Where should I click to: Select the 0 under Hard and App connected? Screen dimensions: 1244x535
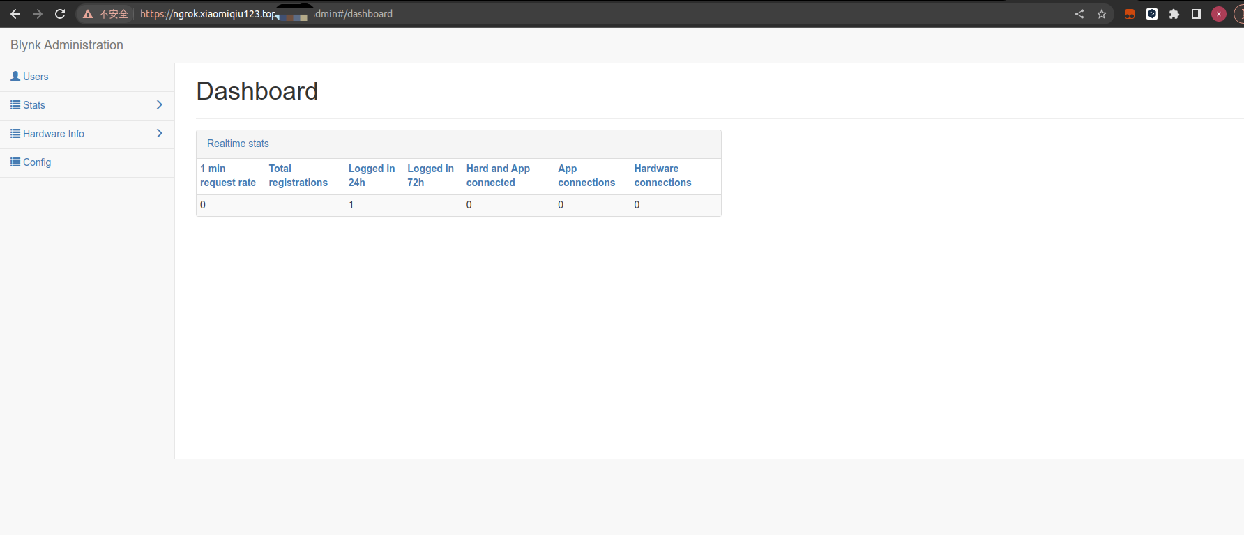point(469,205)
